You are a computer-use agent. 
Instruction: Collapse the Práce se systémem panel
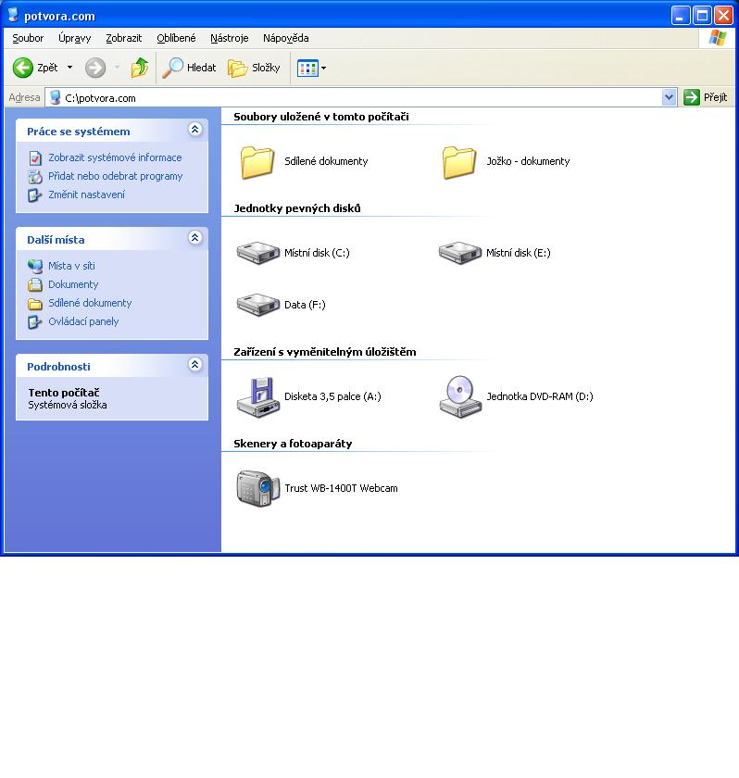tap(194, 131)
